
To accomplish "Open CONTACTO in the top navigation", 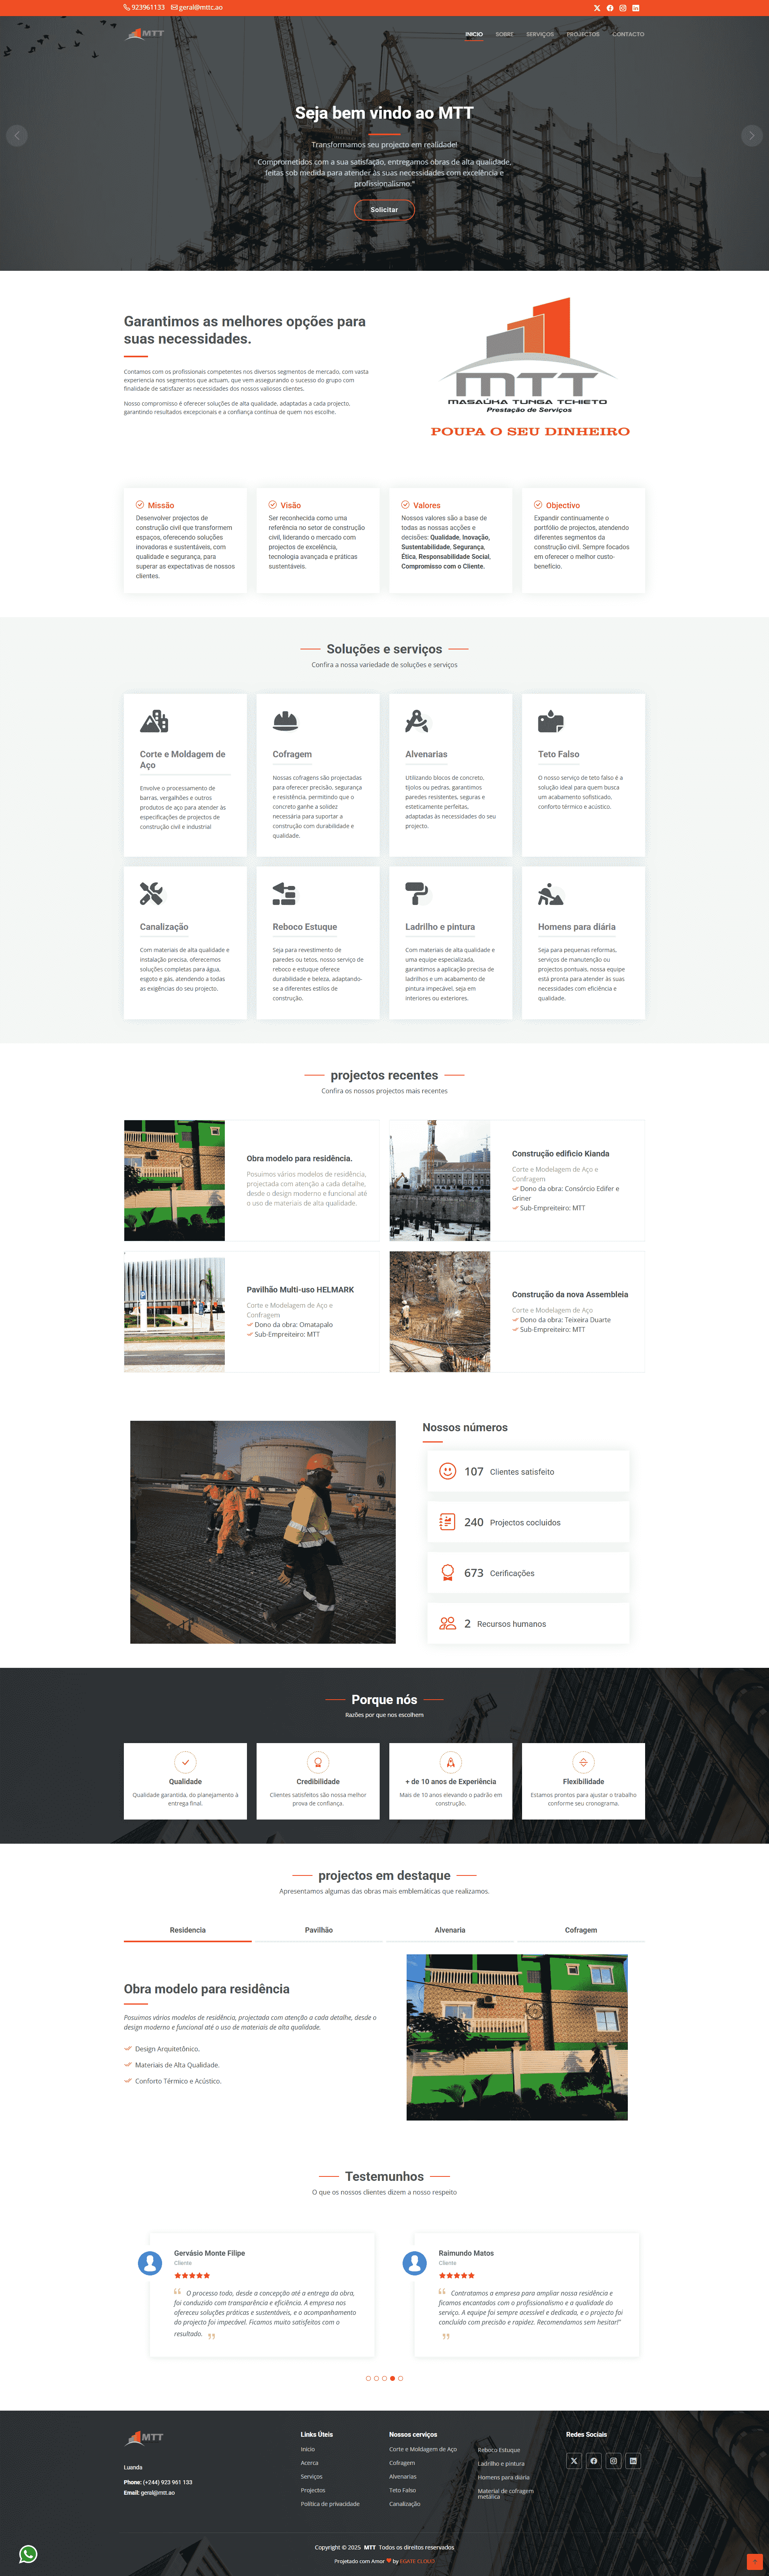I will tap(628, 34).
